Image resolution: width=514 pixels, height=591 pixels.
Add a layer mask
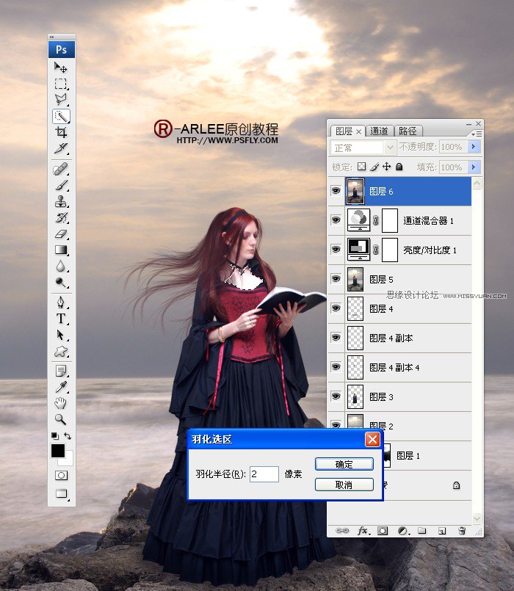[383, 531]
